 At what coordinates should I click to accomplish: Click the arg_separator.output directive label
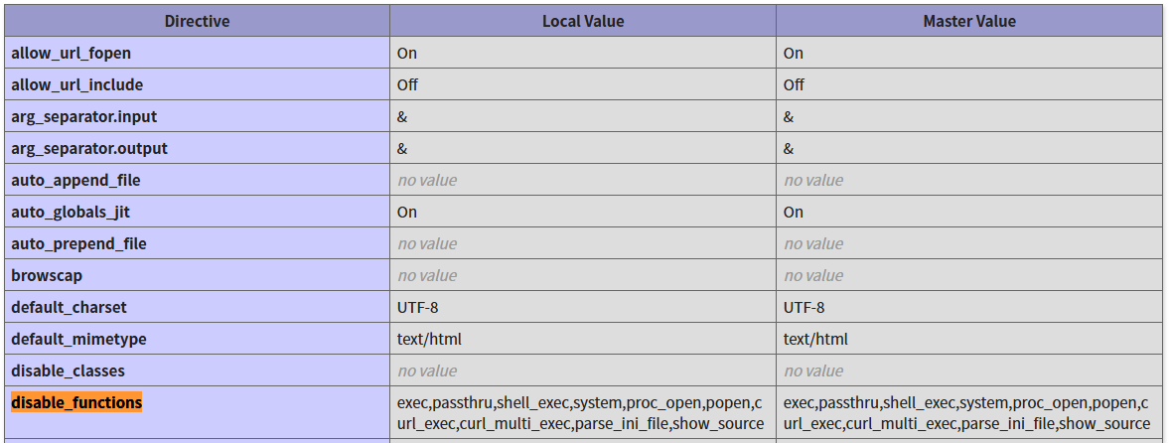pos(89,148)
